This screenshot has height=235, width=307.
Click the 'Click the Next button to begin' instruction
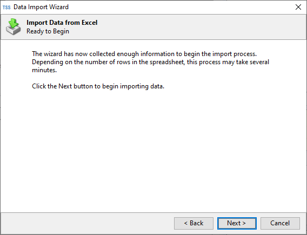[x=98, y=86]
